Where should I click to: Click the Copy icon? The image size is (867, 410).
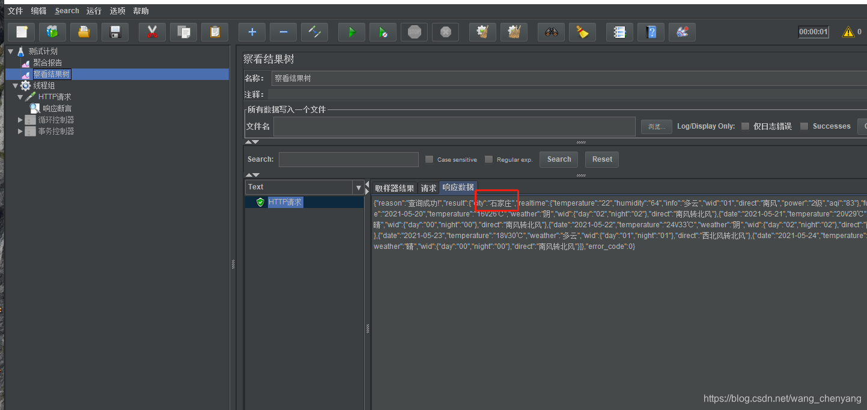point(184,32)
